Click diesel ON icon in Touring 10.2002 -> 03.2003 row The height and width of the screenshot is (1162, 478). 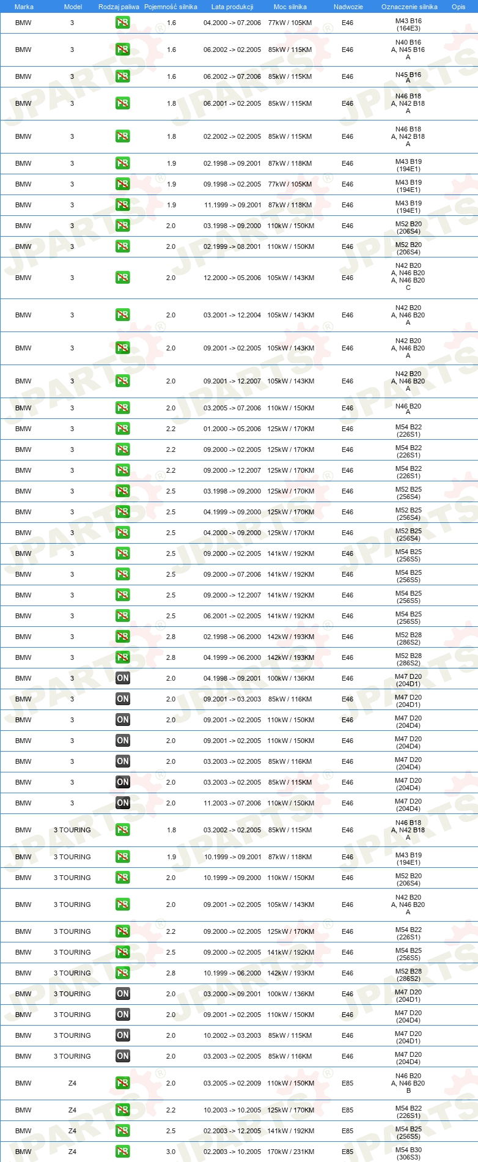pos(123,1035)
